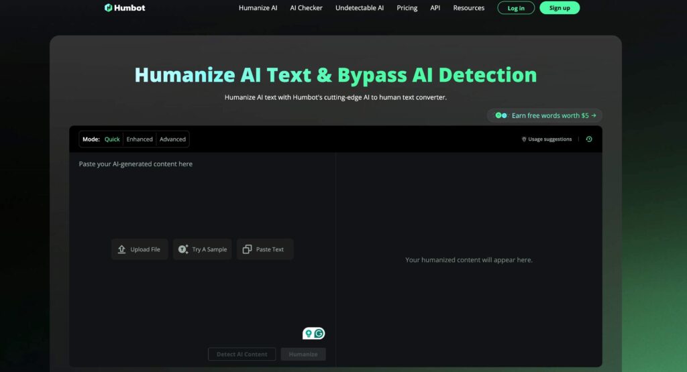Viewport: 687px width, 372px height.
Task: Click the Sign up button
Action: click(560, 8)
